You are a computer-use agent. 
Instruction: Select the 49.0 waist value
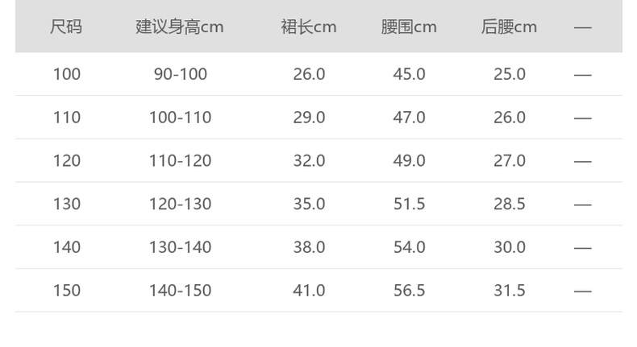409,161
